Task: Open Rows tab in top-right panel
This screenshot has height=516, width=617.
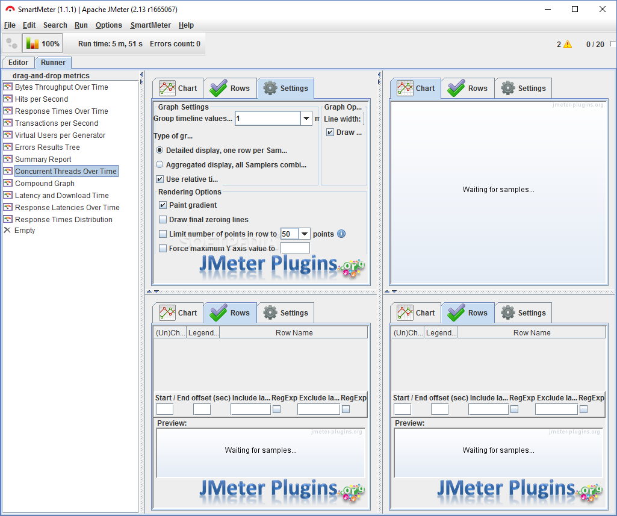Action: point(468,88)
